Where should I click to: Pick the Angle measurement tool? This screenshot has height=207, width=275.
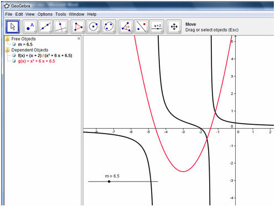click(x=126, y=27)
